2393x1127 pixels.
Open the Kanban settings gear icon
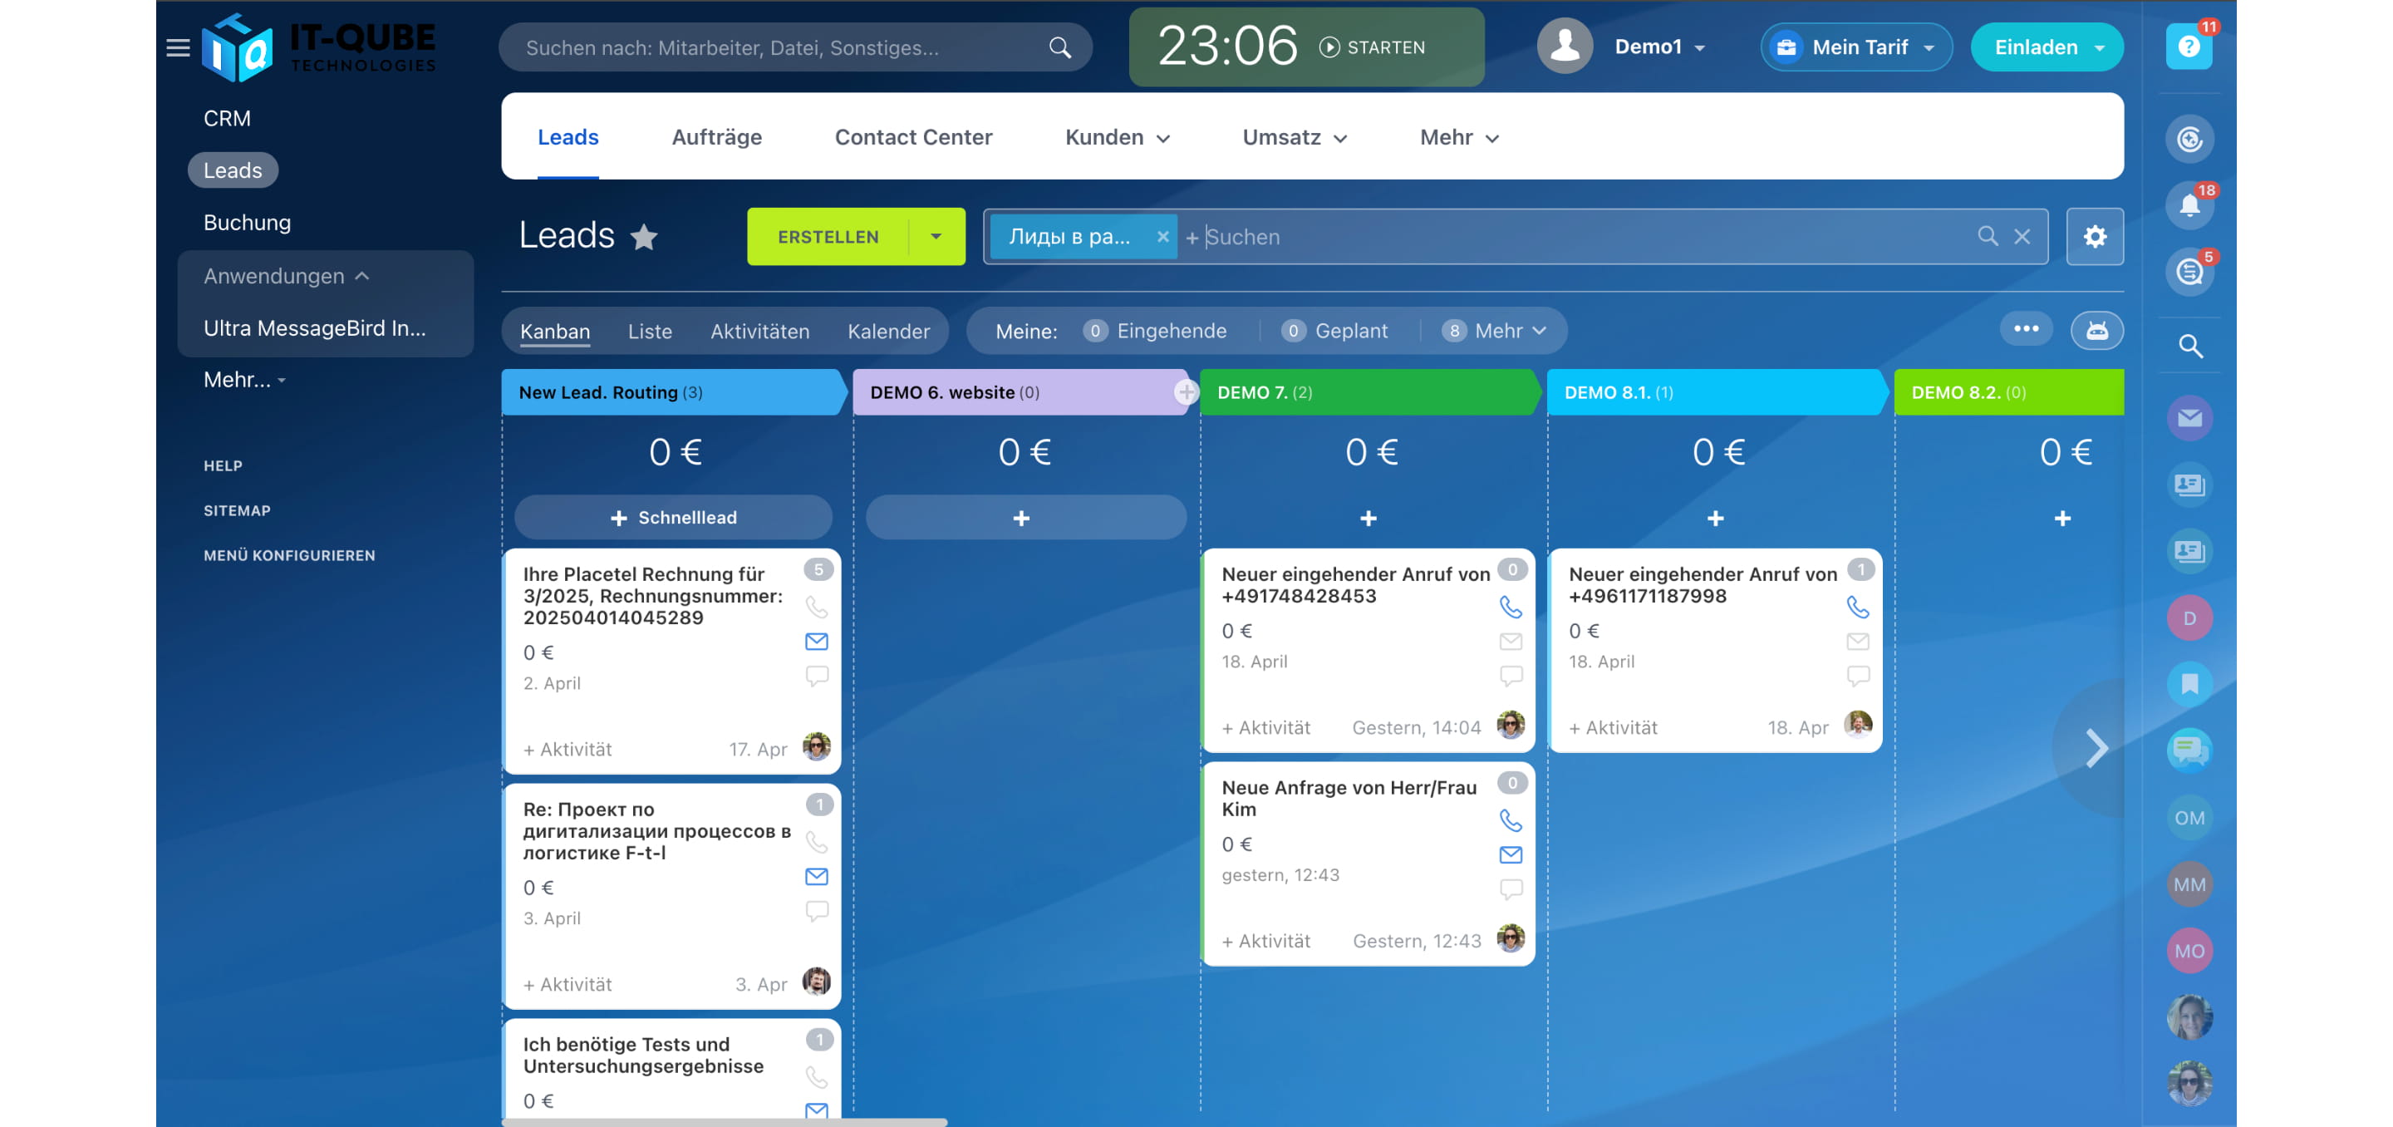[x=2095, y=236]
